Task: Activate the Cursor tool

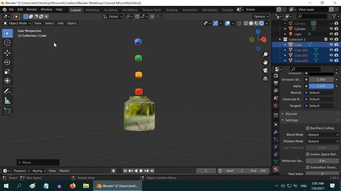Action: [x=7, y=42]
